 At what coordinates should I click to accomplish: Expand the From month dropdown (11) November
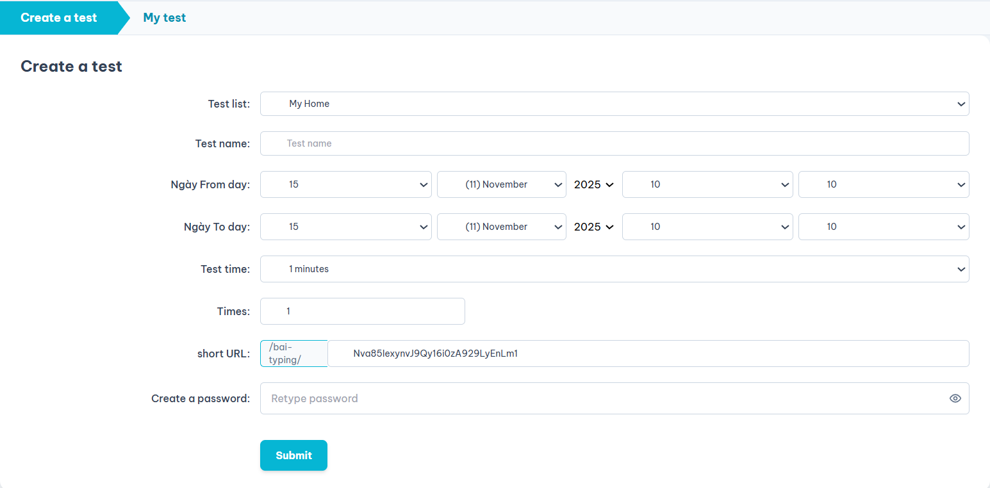coord(501,184)
